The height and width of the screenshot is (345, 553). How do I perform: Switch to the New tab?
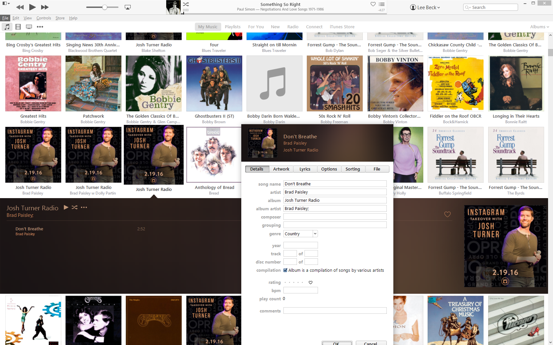coord(275,27)
